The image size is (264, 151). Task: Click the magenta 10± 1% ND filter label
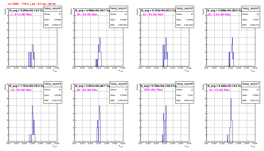(219, 90)
